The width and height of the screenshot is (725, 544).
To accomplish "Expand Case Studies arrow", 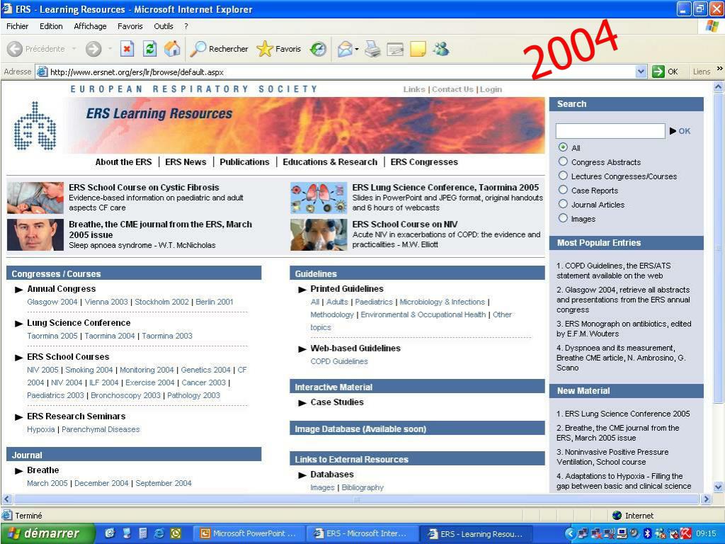I will pos(302,403).
